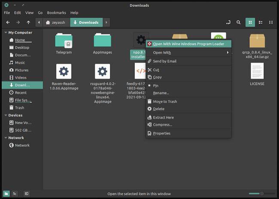Screen dimensions: 279x199
Task: Click the path bar right scroll arrow
Action: 106,22
